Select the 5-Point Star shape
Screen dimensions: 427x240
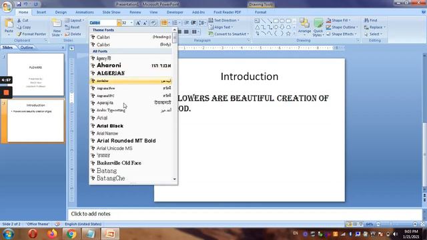pos(288,33)
